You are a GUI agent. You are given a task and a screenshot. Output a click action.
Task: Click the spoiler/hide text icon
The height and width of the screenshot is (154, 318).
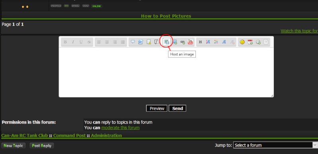(156, 42)
